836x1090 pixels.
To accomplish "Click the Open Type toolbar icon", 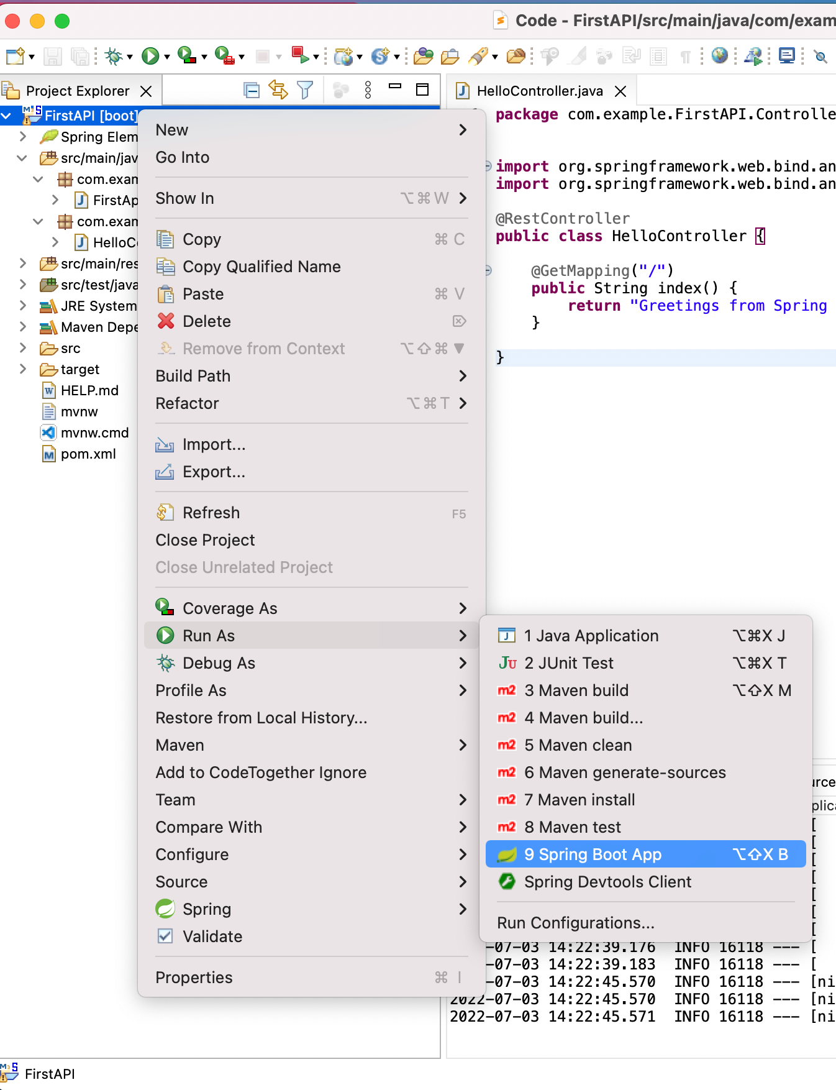I will [424, 57].
